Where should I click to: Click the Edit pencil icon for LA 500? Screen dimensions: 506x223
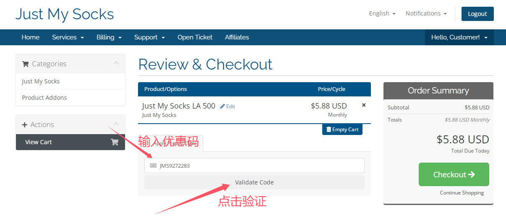point(222,106)
